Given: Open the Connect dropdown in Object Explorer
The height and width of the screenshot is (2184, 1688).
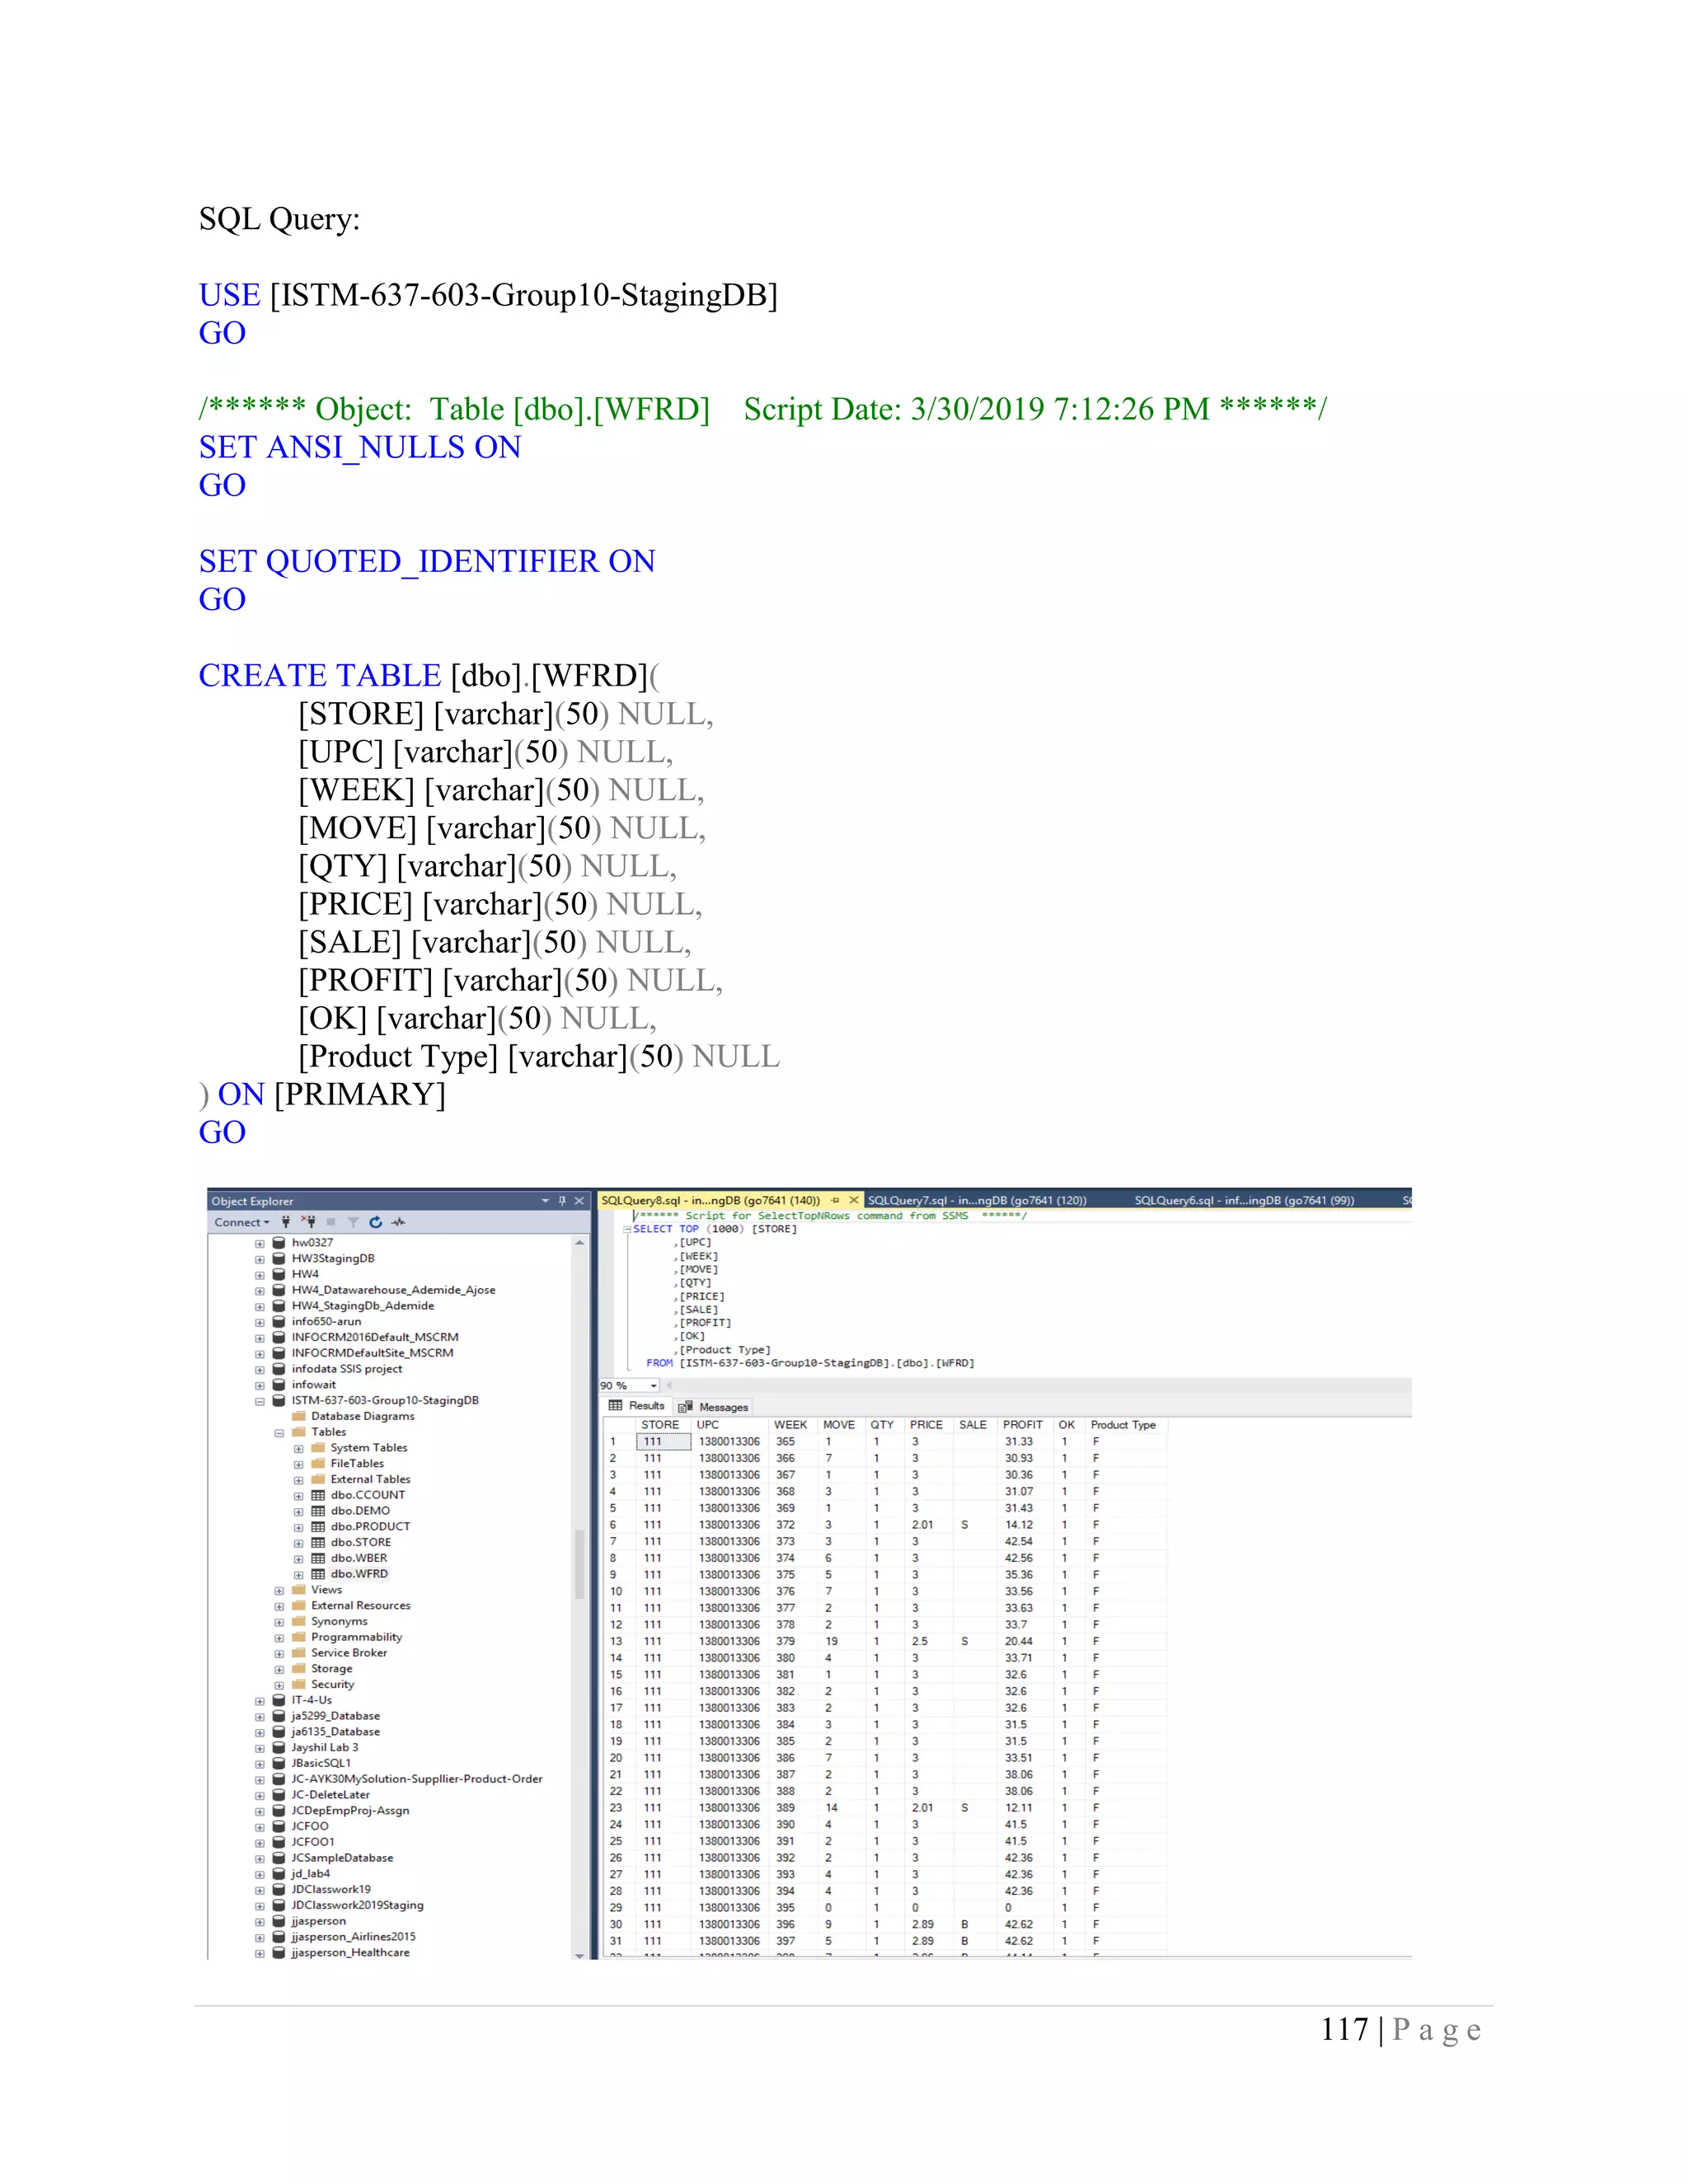Looking at the screenshot, I should click(x=242, y=1222).
